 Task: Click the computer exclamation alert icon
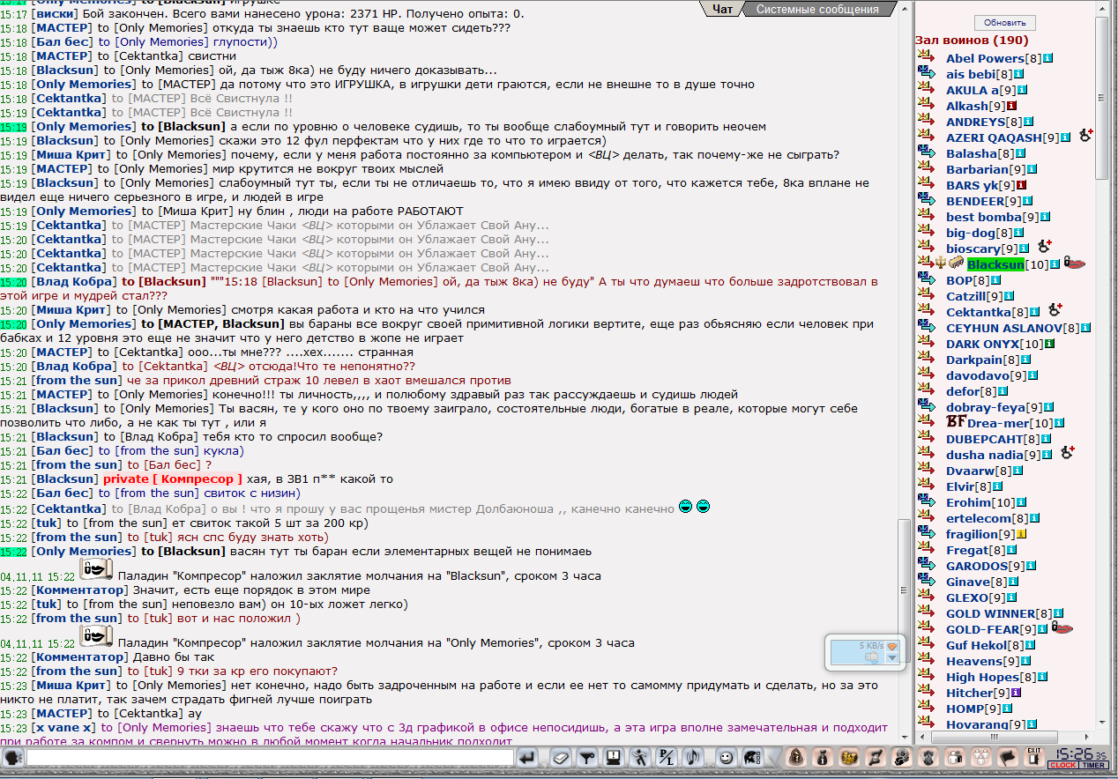point(614,757)
